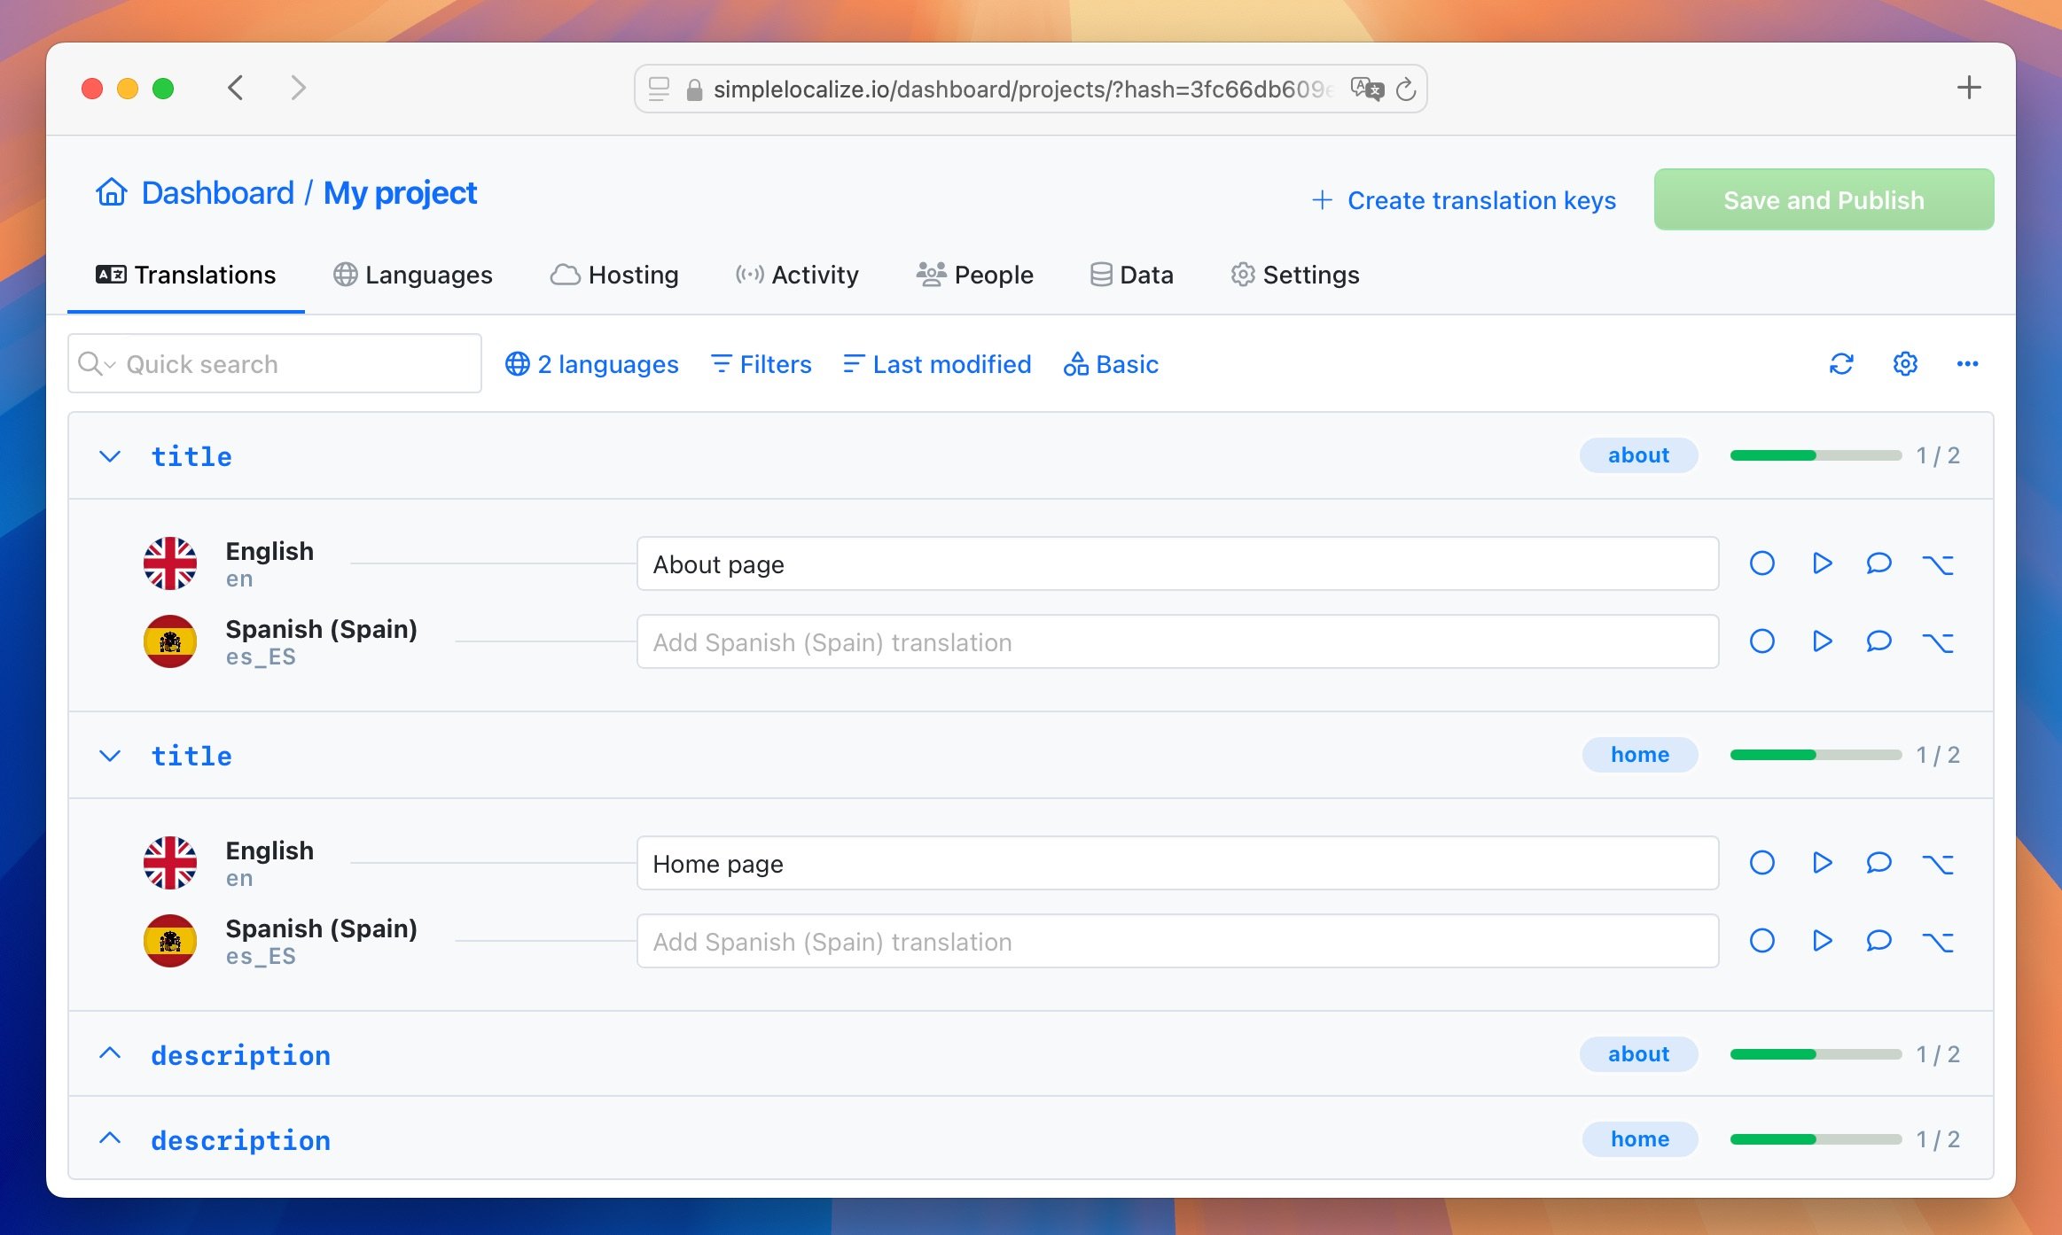
Task: Click the English flag for About page
Action: 170,563
